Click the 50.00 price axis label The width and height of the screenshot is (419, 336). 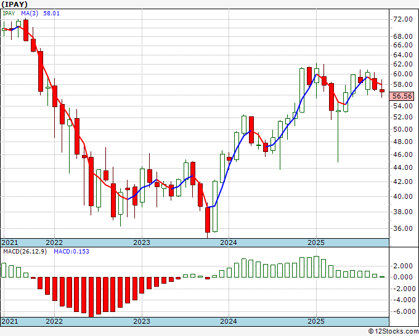point(403,129)
